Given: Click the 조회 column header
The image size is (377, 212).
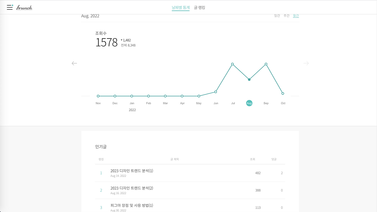Looking at the screenshot, I should coord(252,159).
